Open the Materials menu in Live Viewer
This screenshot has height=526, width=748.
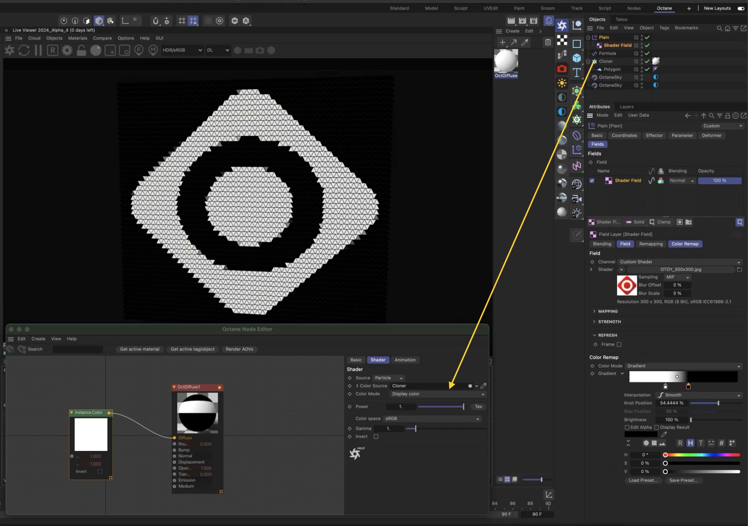tap(77, 38)
